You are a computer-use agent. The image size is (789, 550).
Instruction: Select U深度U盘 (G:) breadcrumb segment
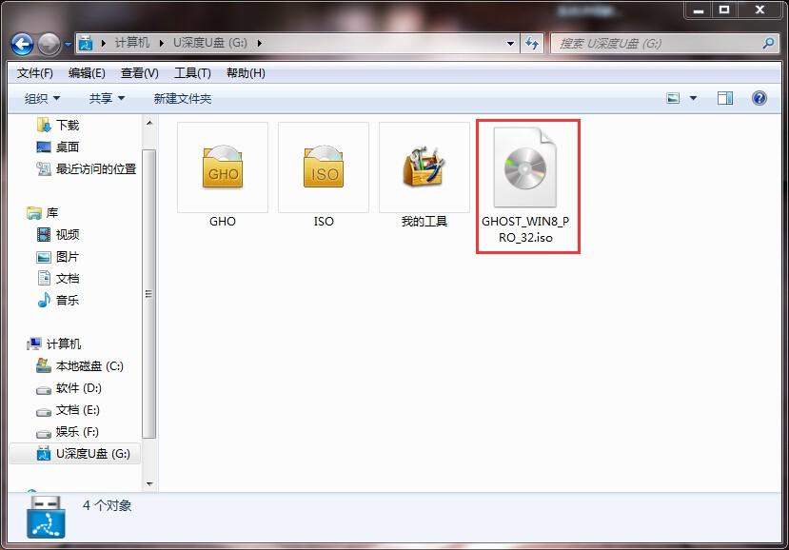(x=209, y=43)
